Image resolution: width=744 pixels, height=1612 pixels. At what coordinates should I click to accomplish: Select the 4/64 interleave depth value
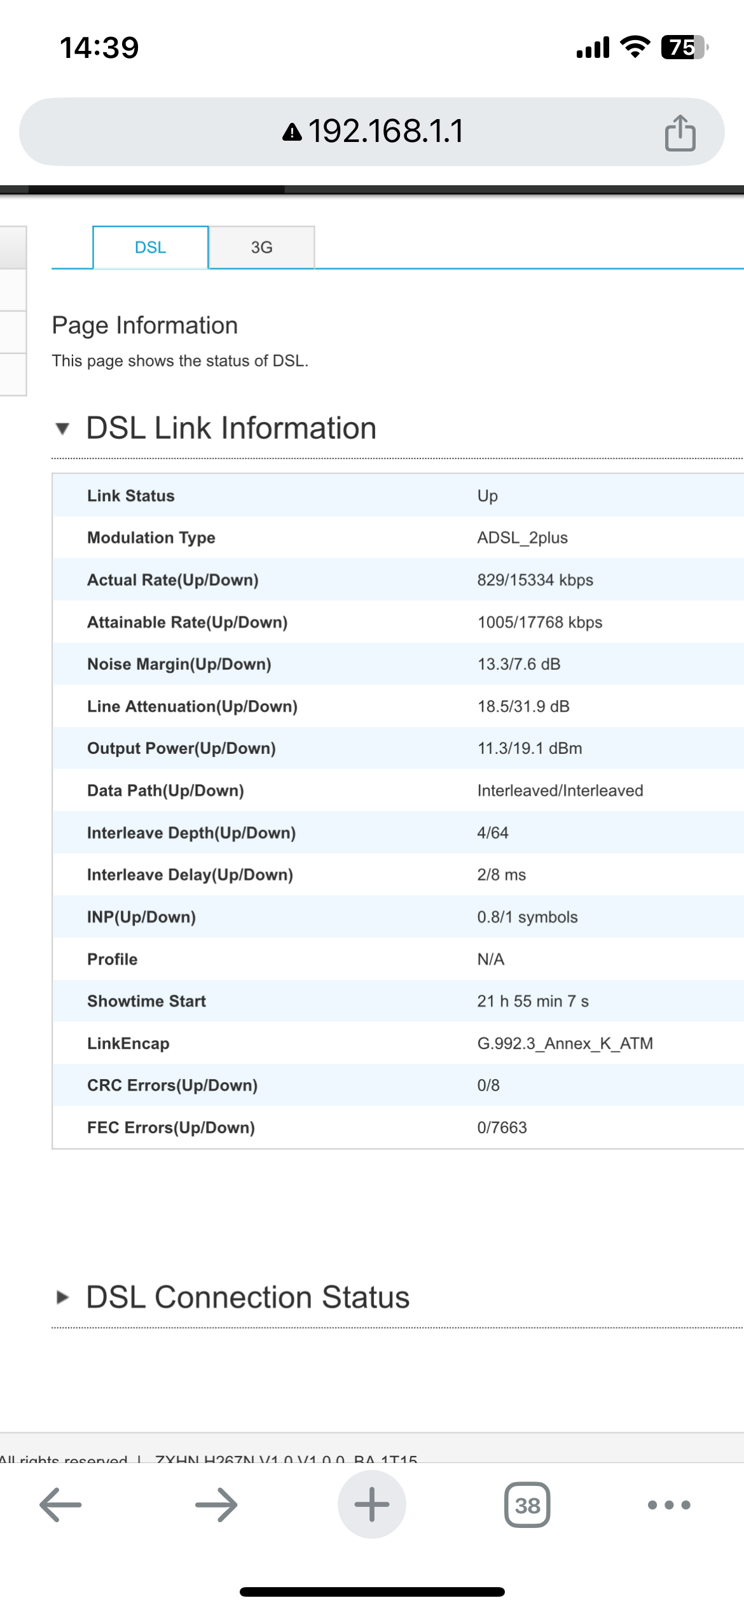tap(493, 833)
